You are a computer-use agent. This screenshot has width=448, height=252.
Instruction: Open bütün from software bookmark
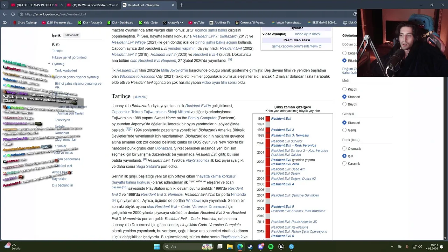pos(286,22)
